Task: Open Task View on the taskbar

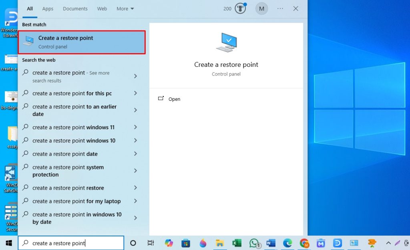Action: click(151, 243)
